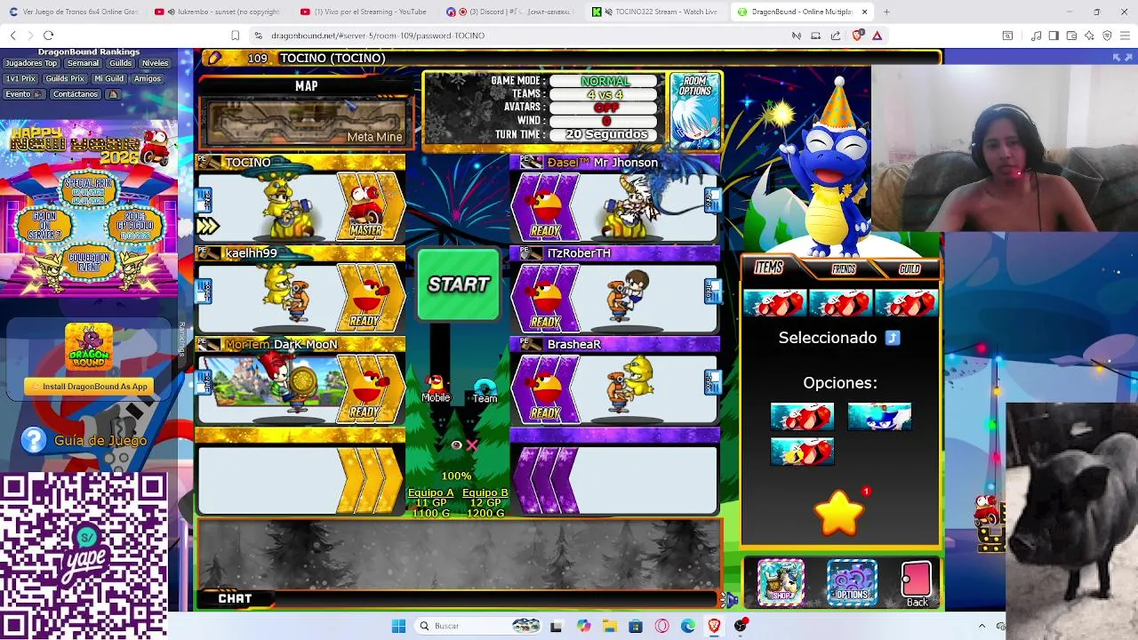Open Room Options

pyautogui.click(x=695, y=108)
